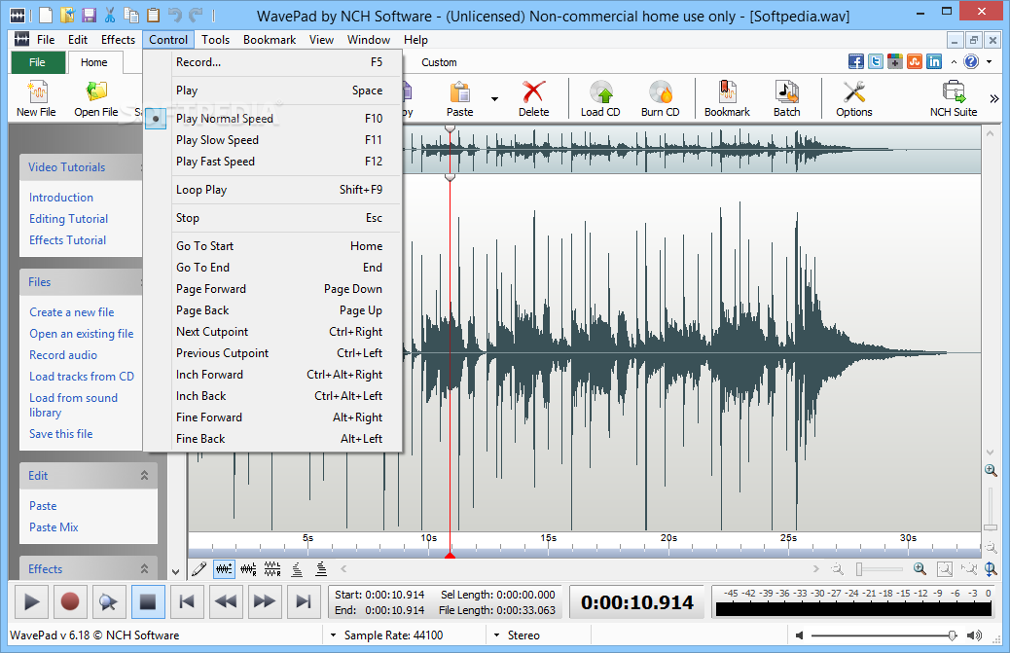Open the Tools menu
Screen dimensions: 1010x653
215,39
